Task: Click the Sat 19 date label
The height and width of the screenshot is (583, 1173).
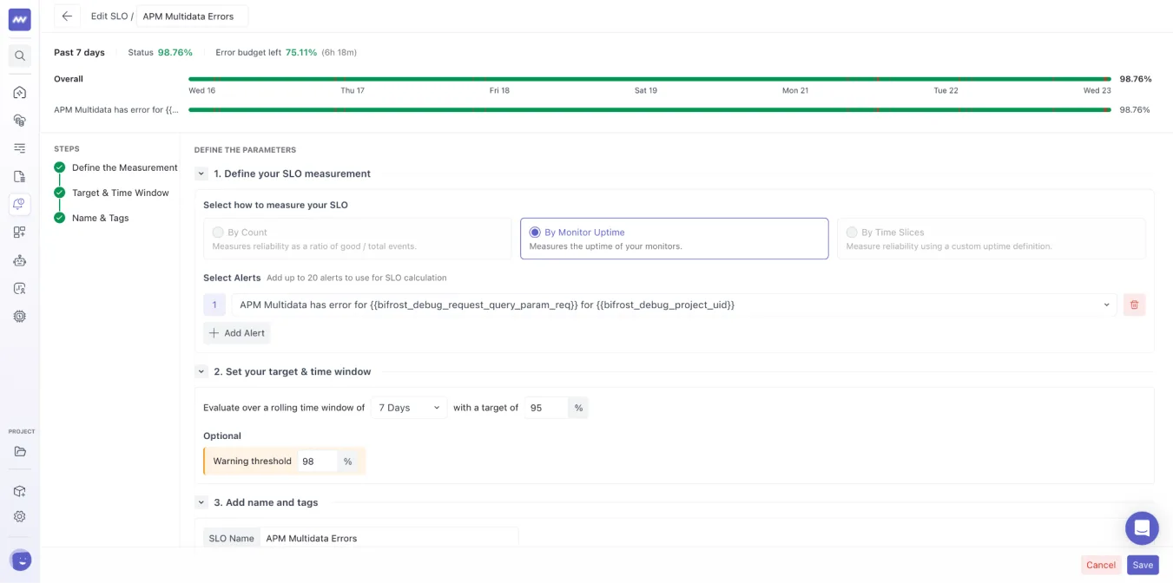Action: [x=646, y=90]
